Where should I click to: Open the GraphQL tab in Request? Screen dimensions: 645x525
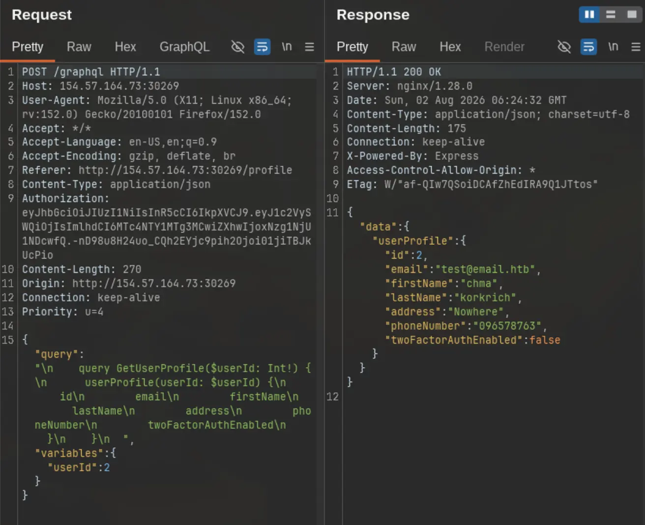tap(184, 47)
